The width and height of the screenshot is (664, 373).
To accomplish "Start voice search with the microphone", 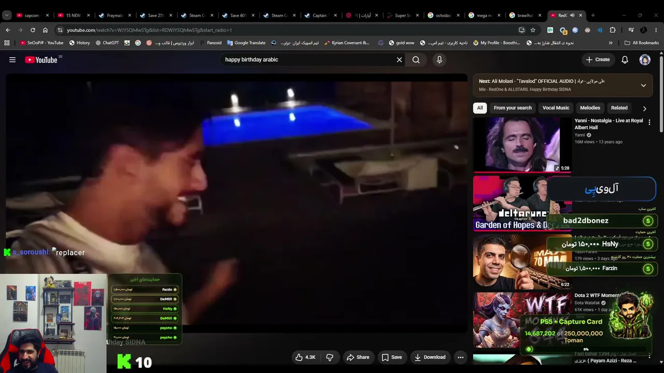I will pyautogui.click(x=439, y=60).
